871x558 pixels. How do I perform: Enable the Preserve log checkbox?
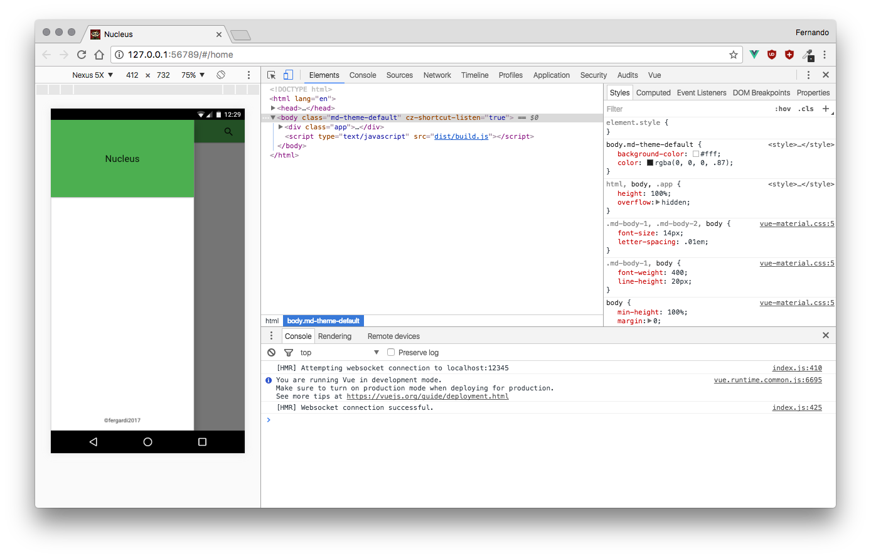click(x=391, y=352)
